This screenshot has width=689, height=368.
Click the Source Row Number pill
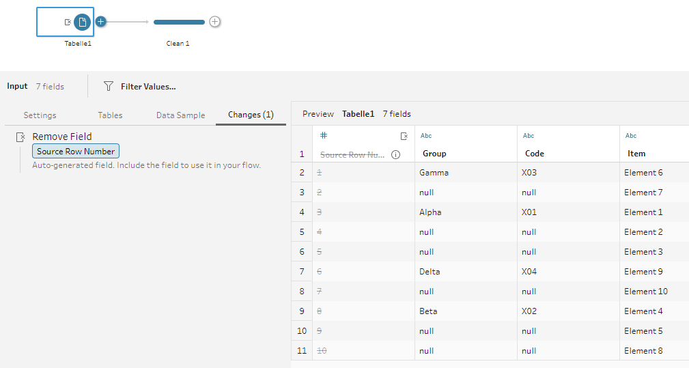[76, 151]
